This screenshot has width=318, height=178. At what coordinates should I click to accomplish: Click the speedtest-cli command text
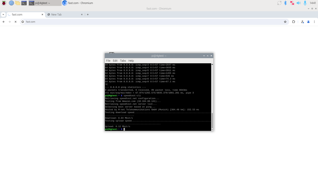132,95
